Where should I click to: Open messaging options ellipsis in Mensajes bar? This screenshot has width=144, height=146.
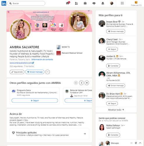point(131,143)
